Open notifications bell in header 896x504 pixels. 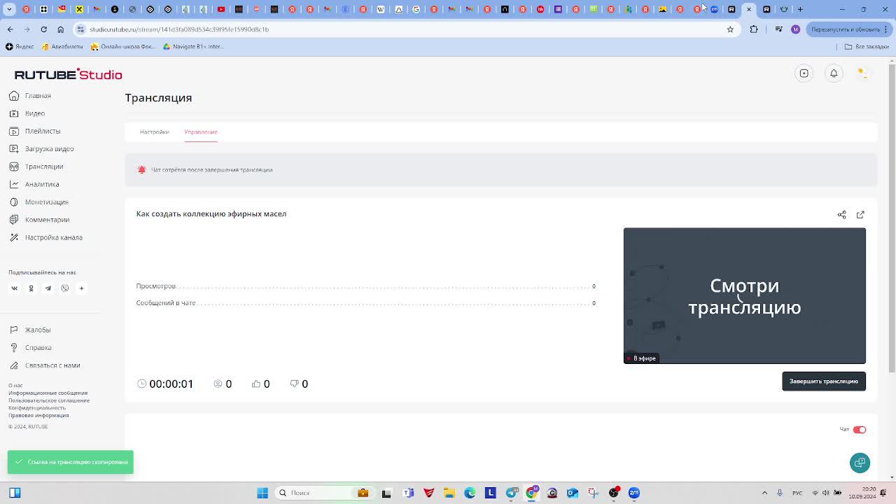834,73
